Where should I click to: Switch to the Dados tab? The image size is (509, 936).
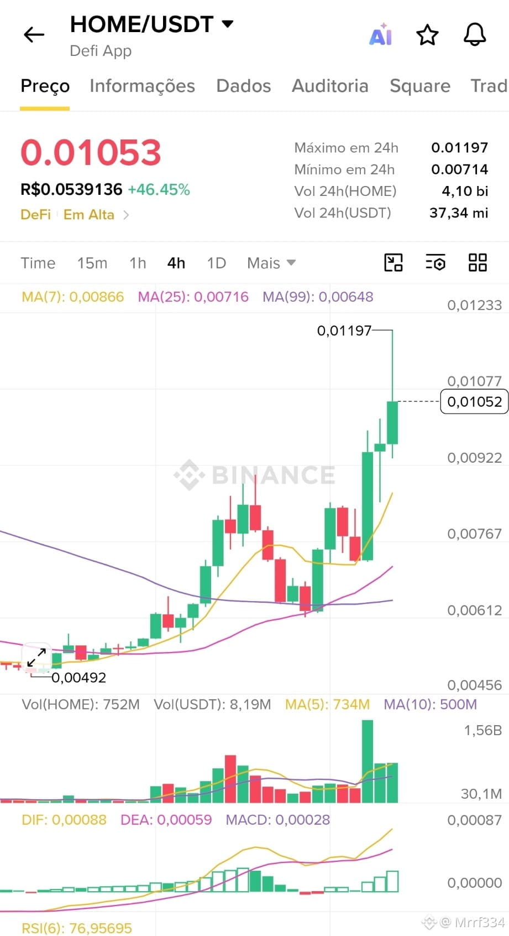243,86
